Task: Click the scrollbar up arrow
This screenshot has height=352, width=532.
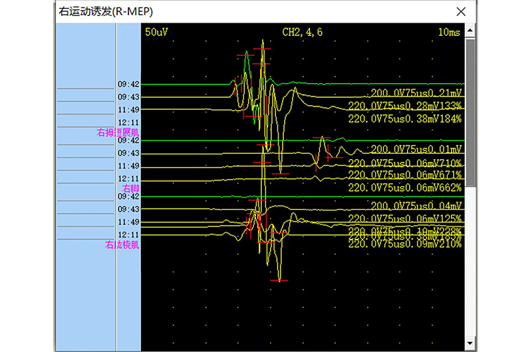Action: click(x=471, y=30)
